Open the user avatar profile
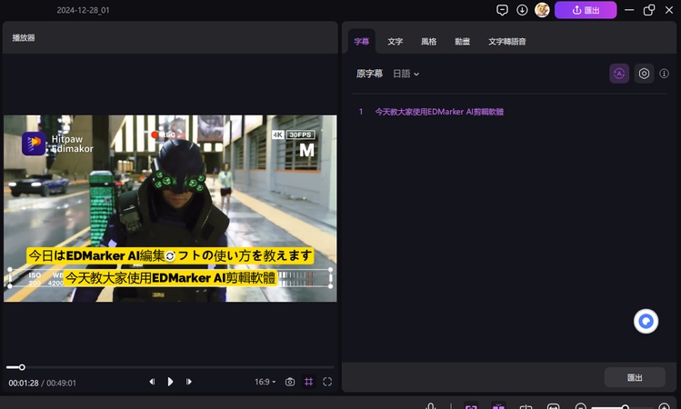 (542, 10)
